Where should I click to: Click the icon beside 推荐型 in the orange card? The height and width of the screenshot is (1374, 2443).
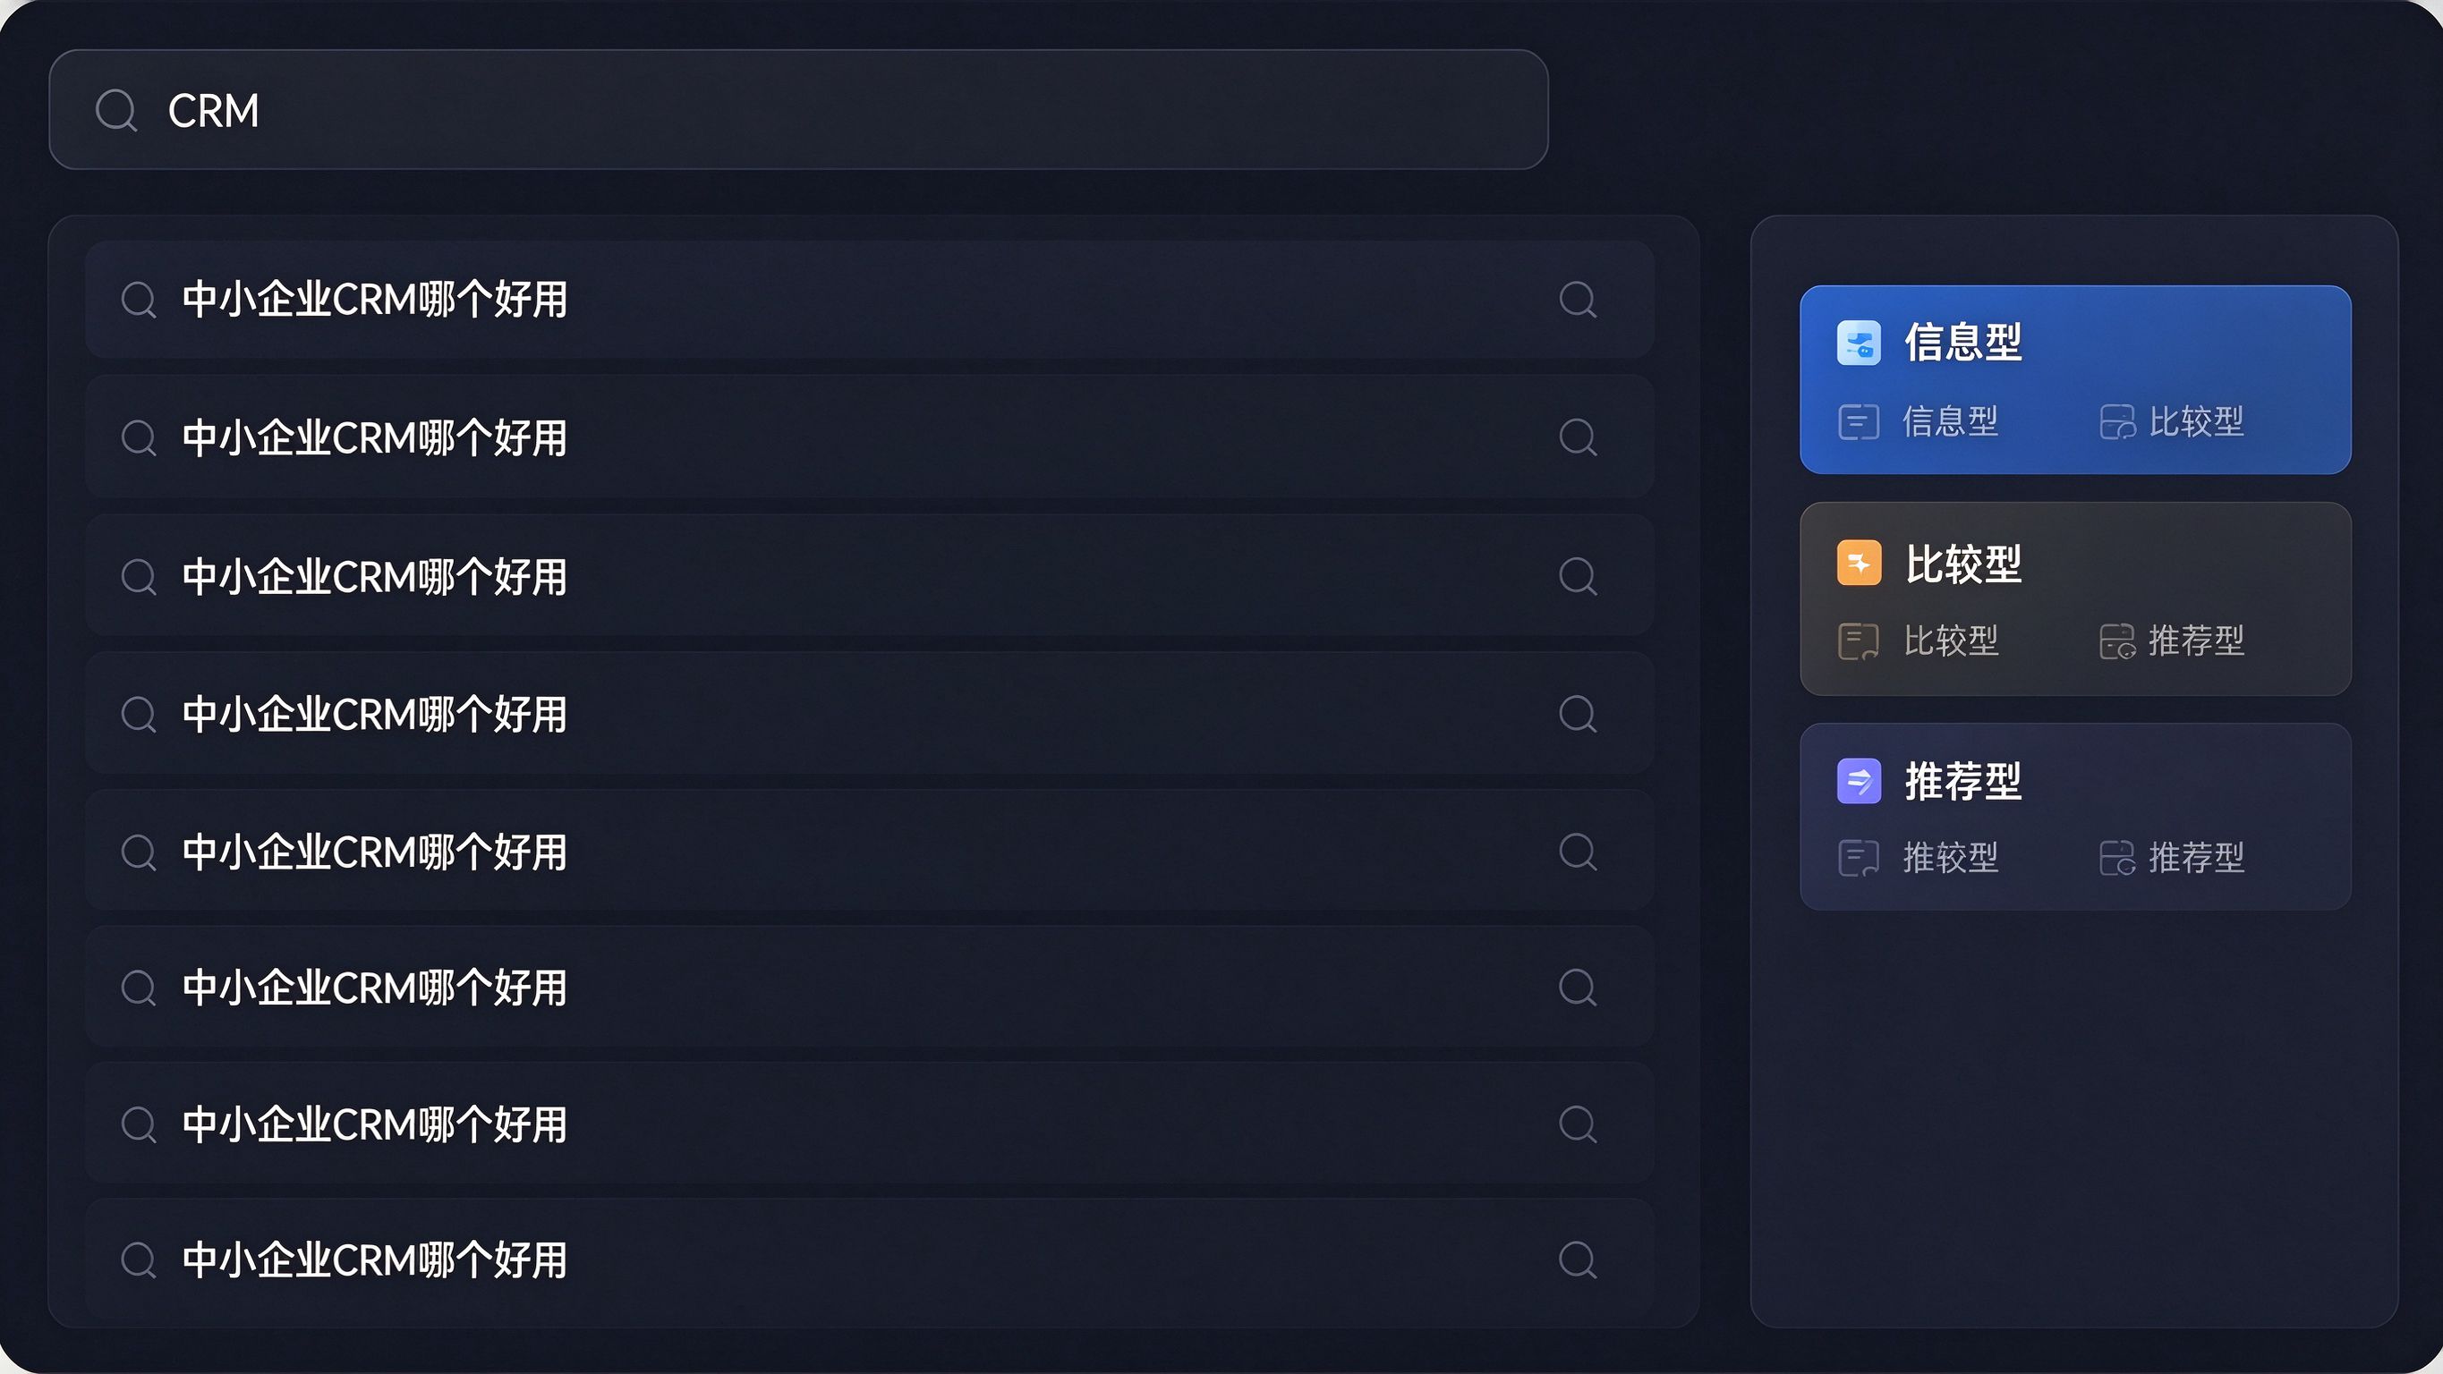click(2116, 641)
